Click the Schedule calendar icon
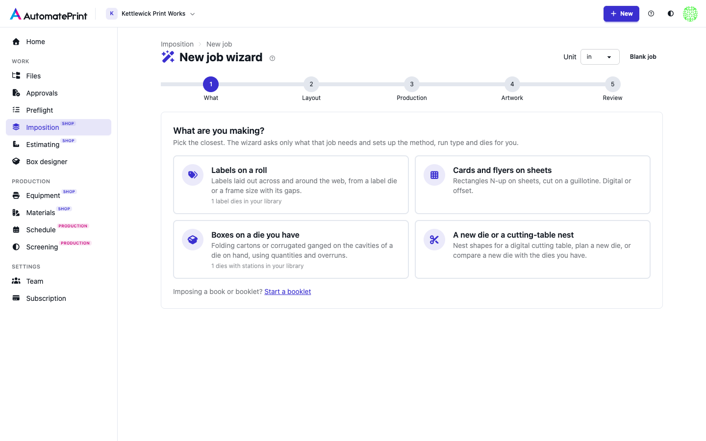 click(x=16, y=229)
